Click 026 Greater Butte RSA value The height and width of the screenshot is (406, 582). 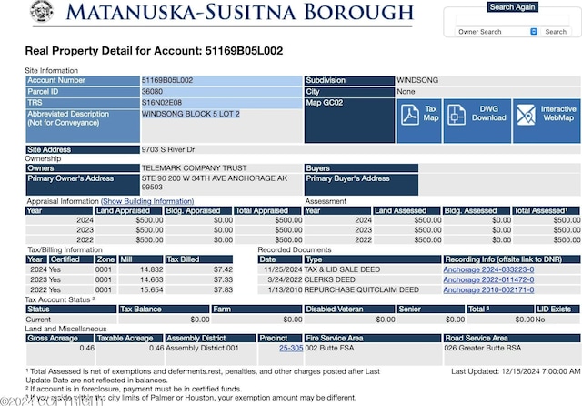pos(483,348)
